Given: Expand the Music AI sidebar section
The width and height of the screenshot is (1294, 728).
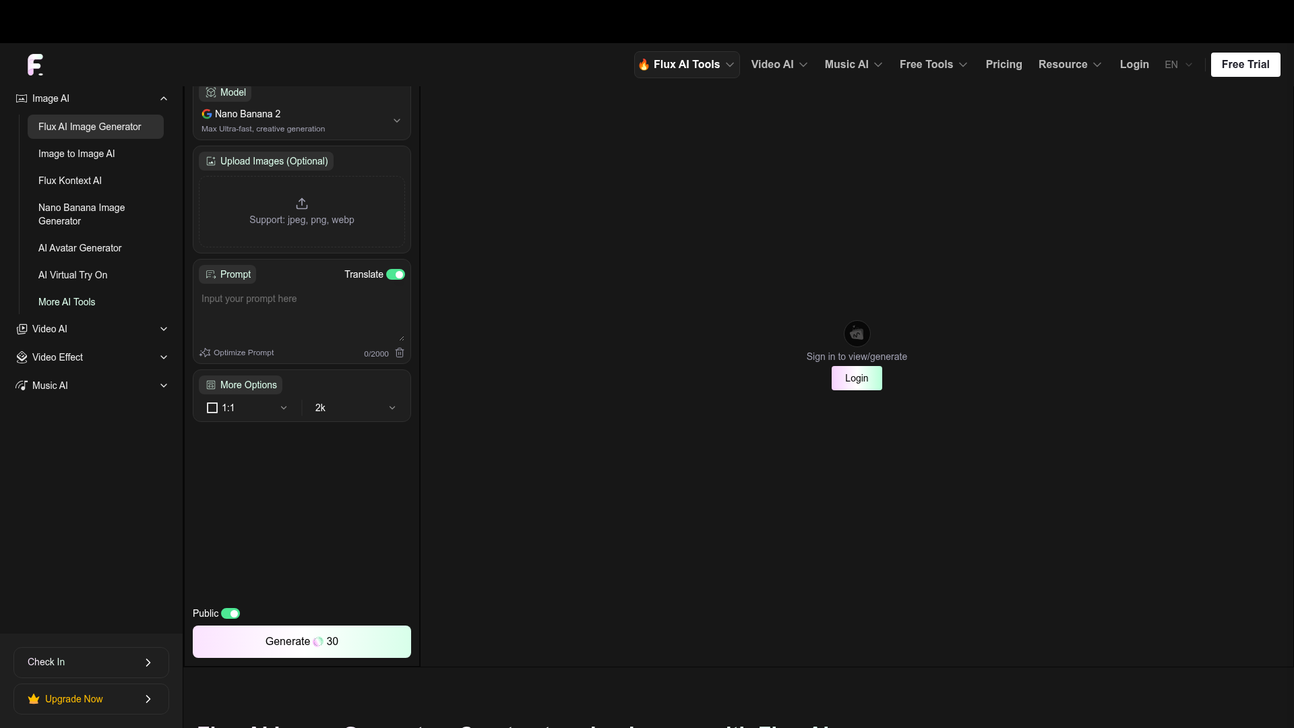Looking at the screenshot, I should tap(164, 386).
